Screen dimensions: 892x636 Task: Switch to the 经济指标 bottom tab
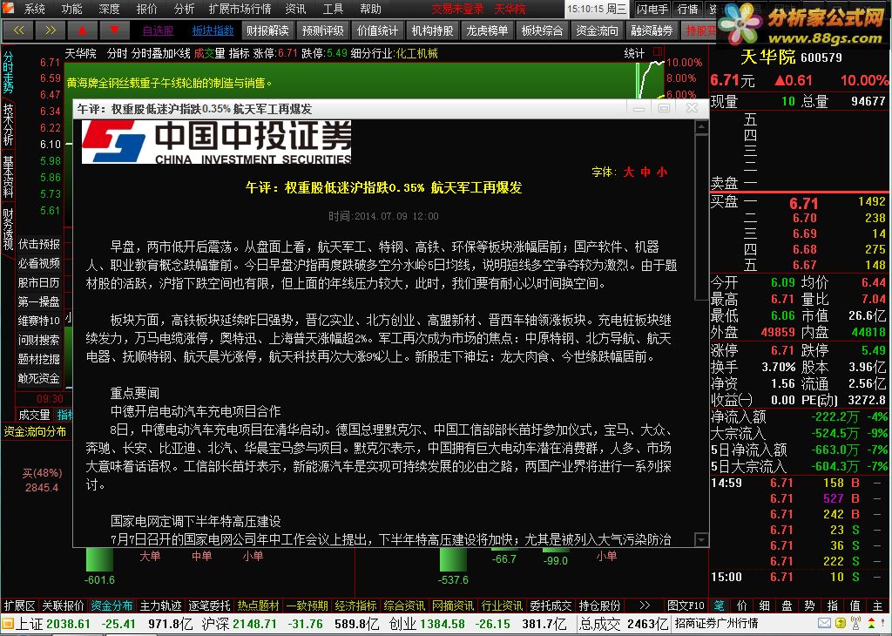(x=355, y=606)
